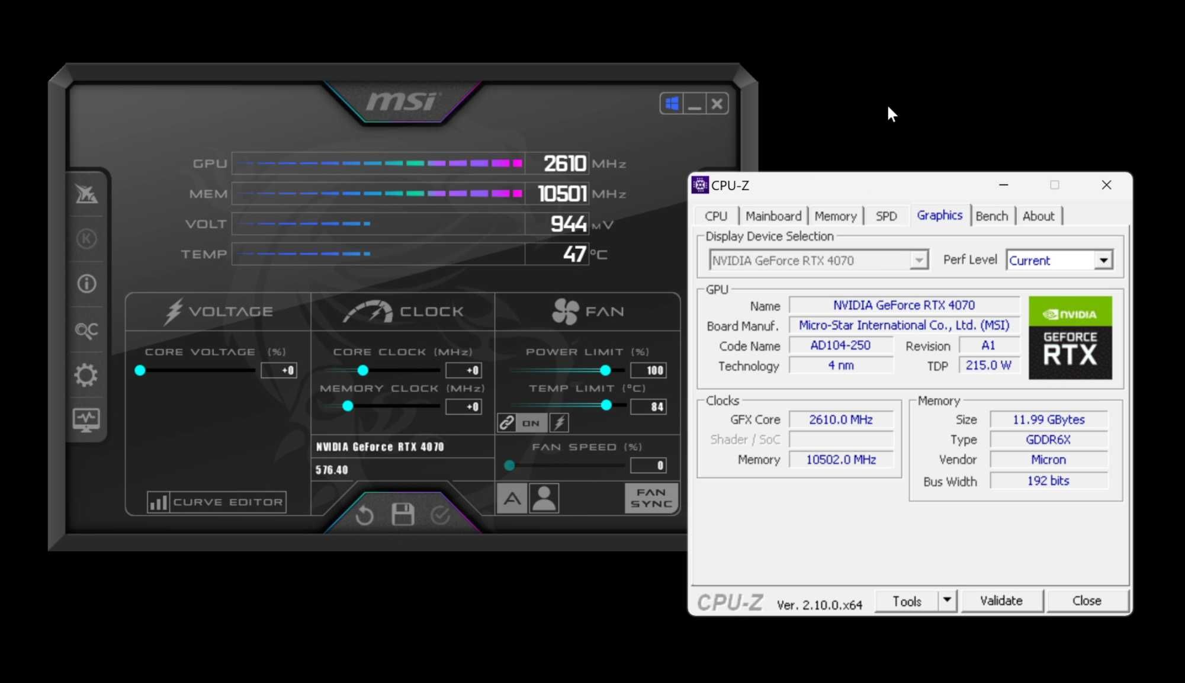
Task: Toggle the power/temp limit link icon
Action: click(x=506, y=423)
